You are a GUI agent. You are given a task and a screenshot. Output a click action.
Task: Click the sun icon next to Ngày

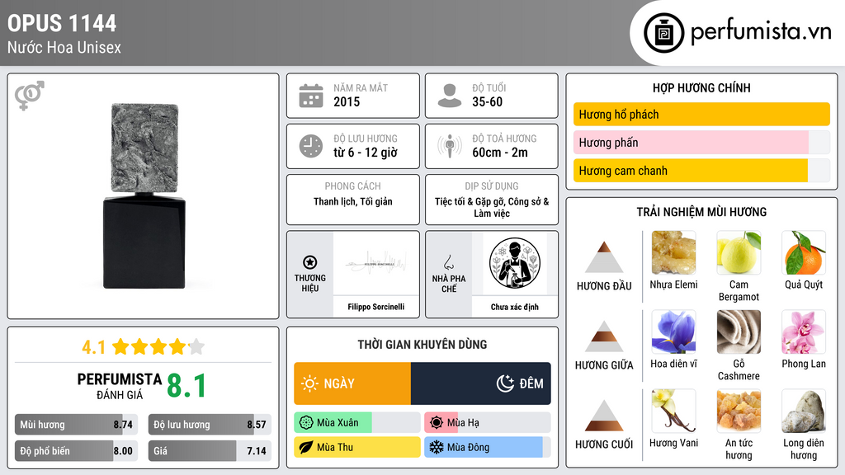309,383
